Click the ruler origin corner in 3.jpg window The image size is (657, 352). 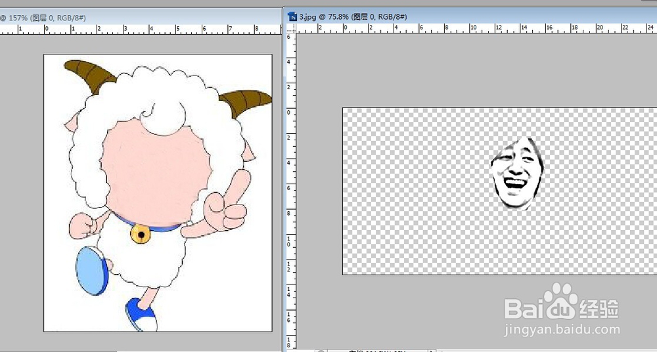(x=291, y=28)
